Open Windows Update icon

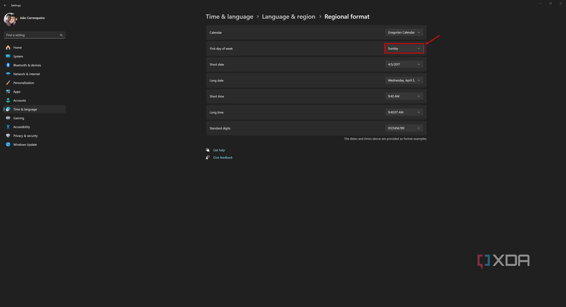(8, 145)
